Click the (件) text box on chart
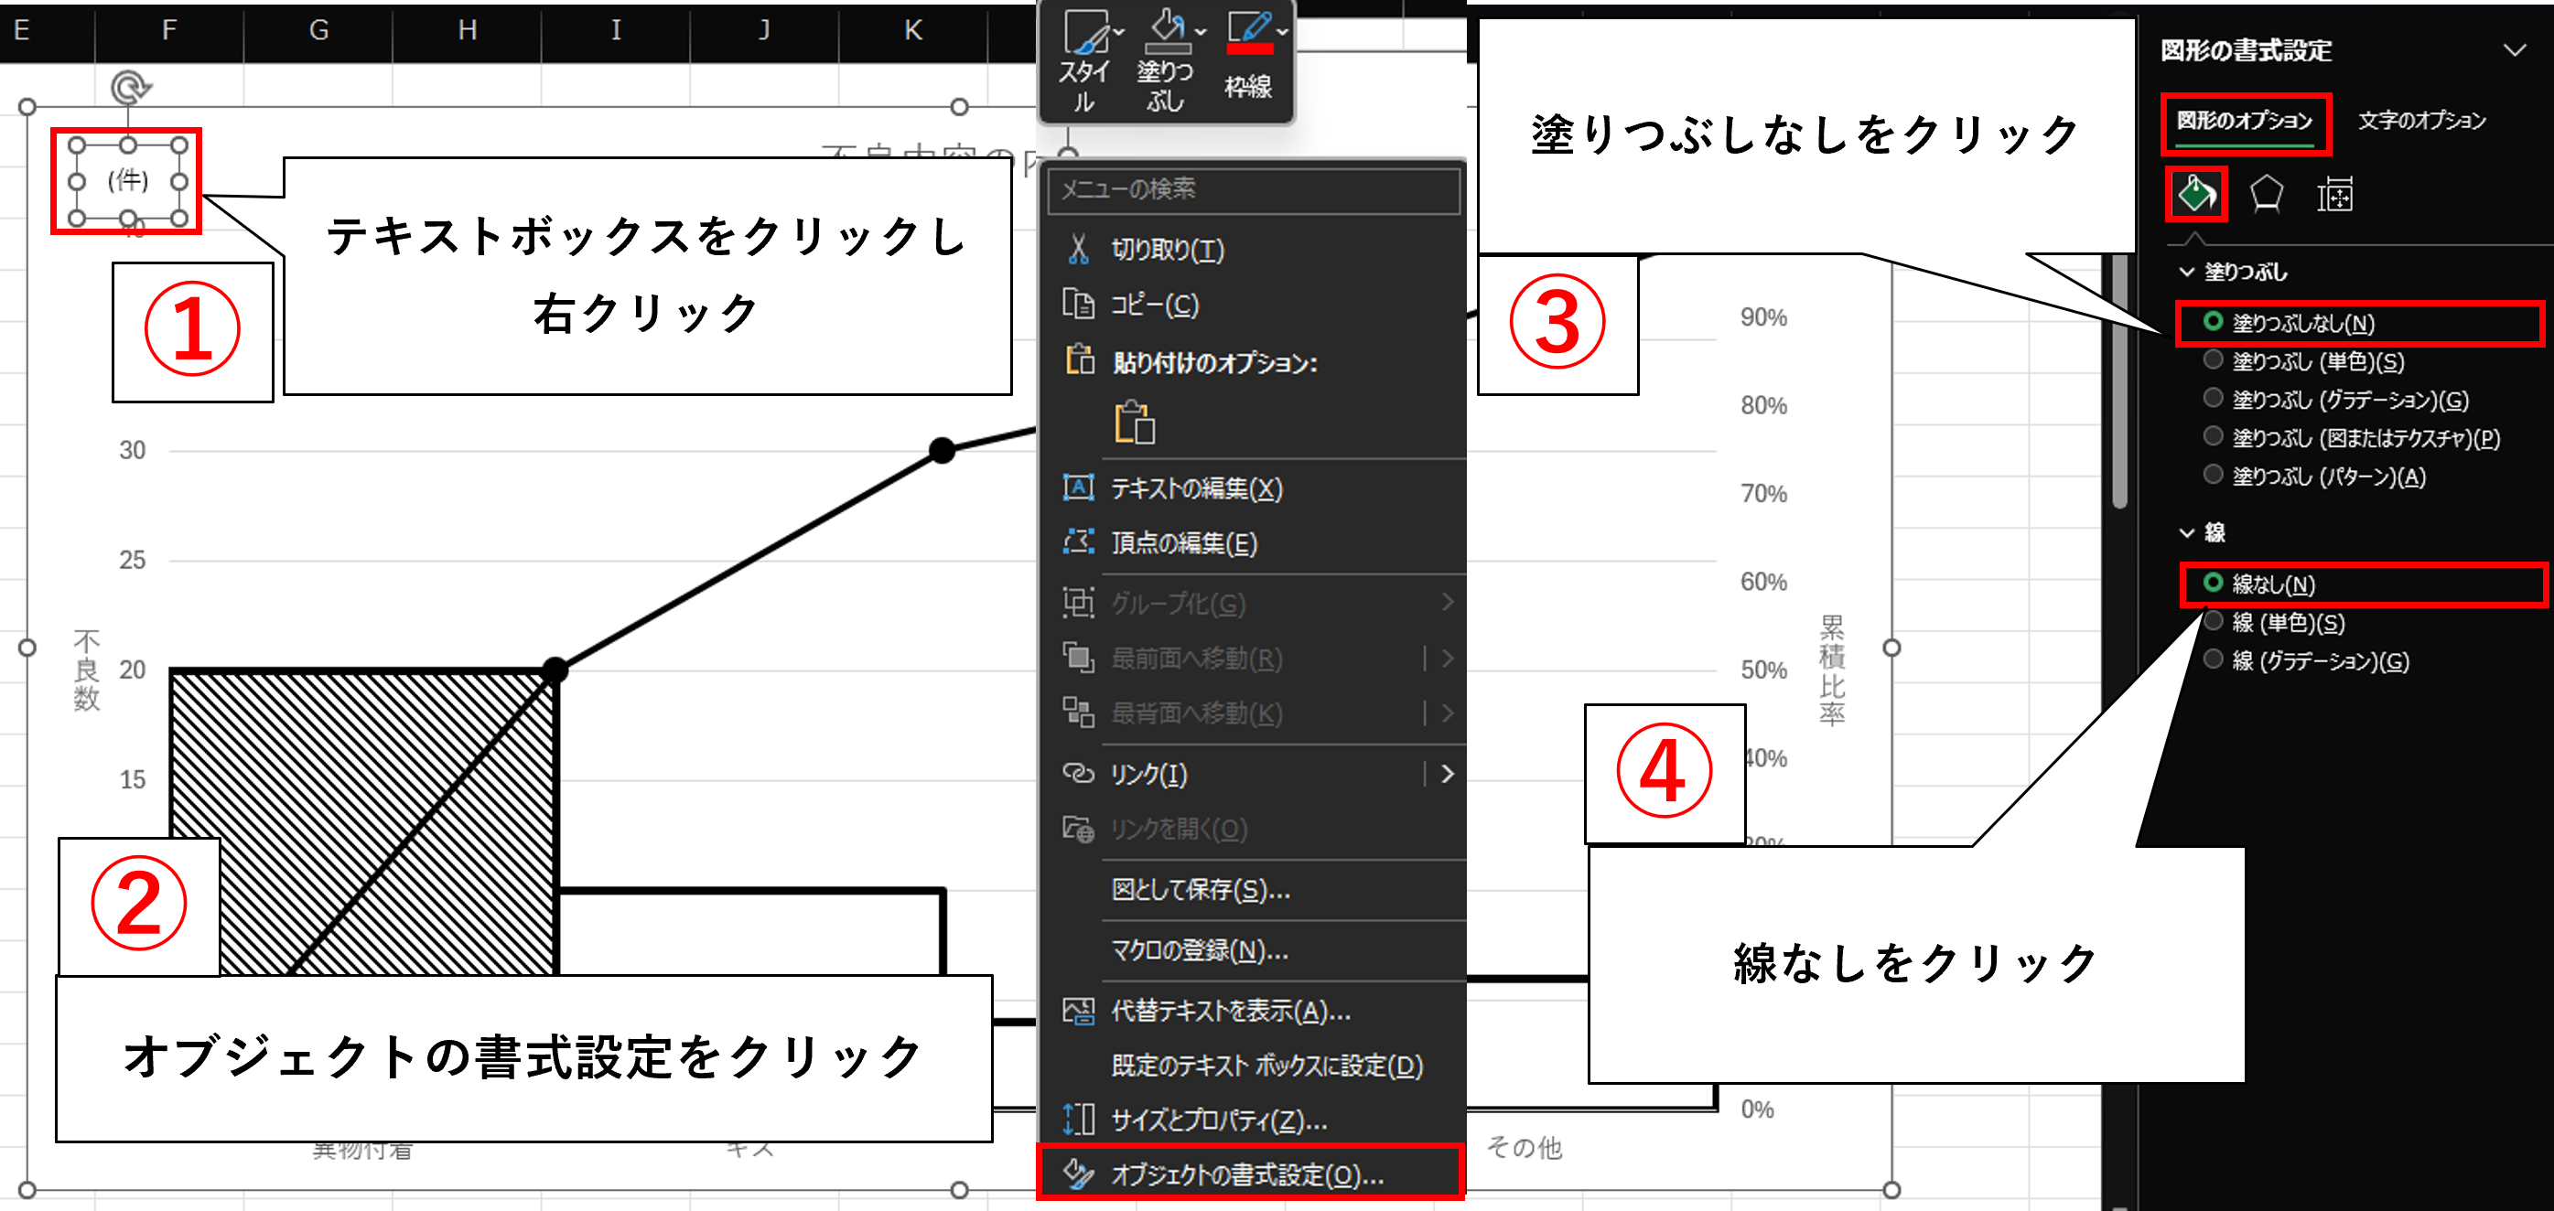The image size is (2554, 1211). pos(128,181)
